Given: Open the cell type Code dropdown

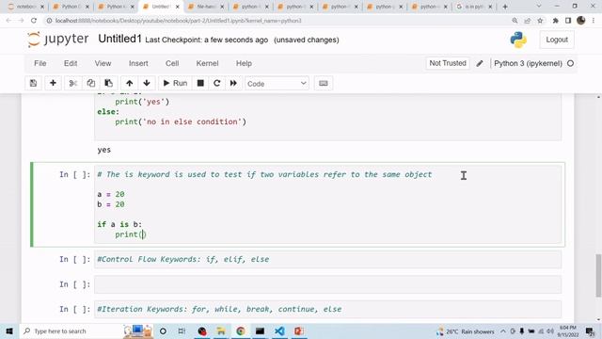Looking at the screenshot, I should click(x=277, y=84).
